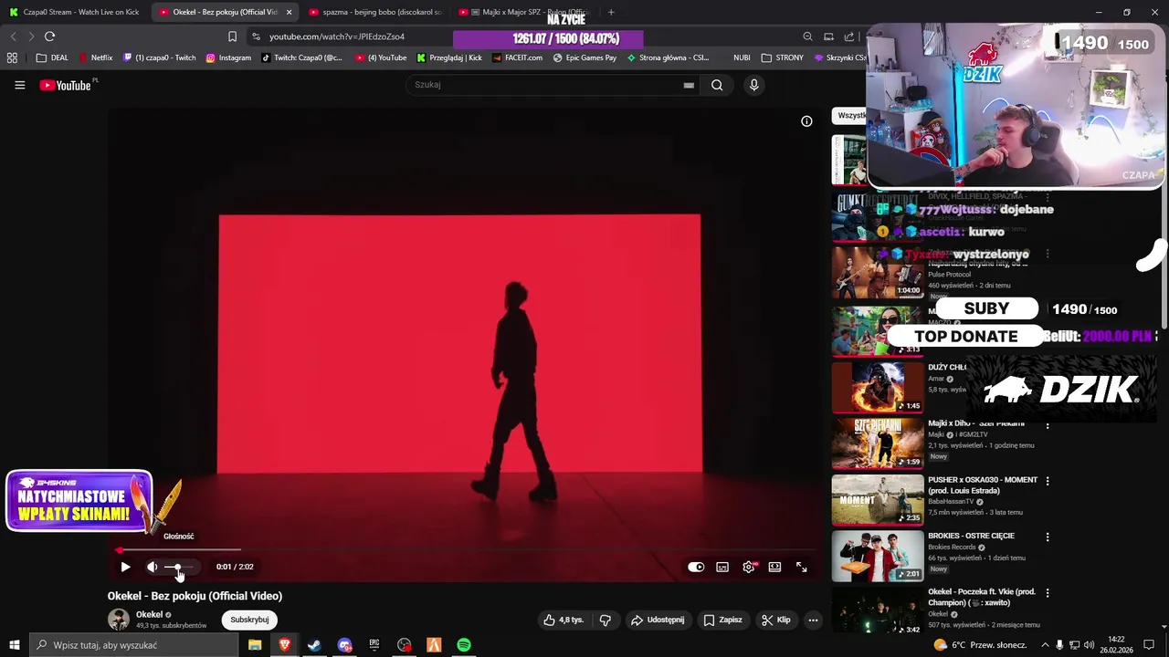Open the Okekel channel avatar
This screenshot has width=1169, height=657.
tap(119, 620)
